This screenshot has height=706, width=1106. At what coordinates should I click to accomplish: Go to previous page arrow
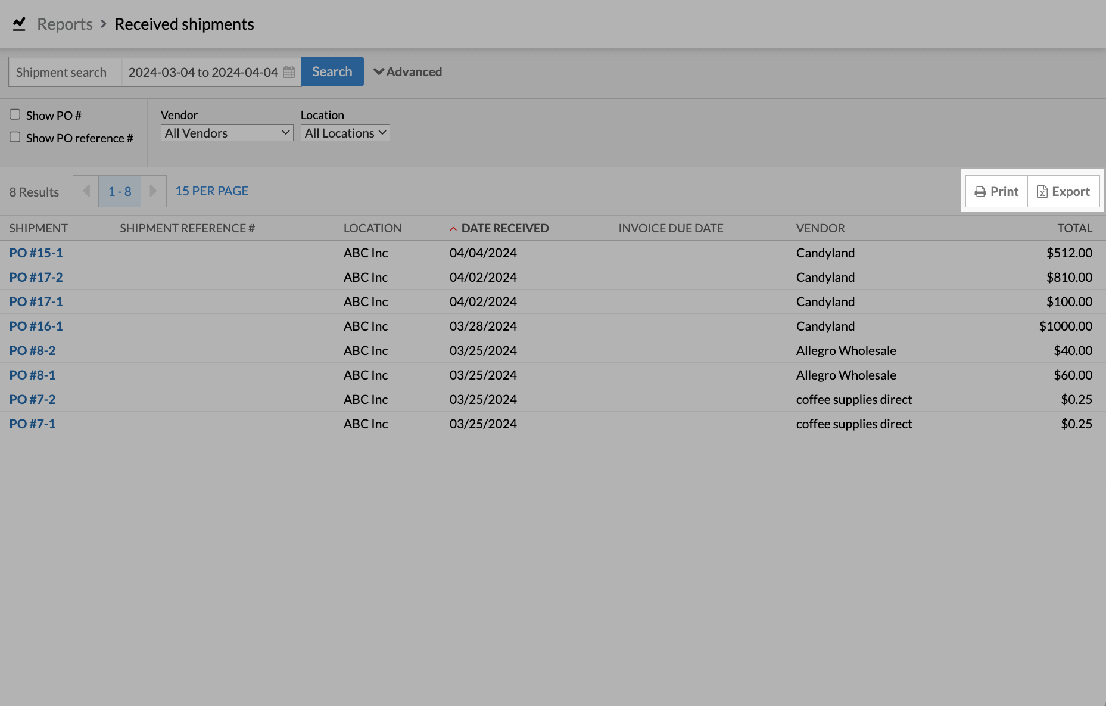[86, 191]
